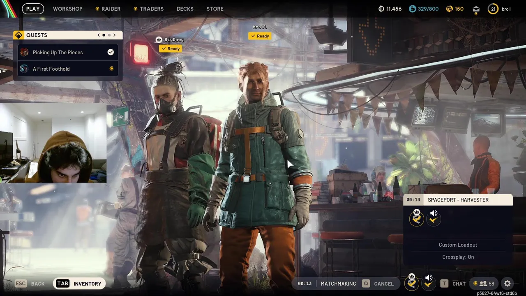The width and height of the screenshot is (526, 296).
Task: Select the second quests page dot
Action: [x=109, y=35]
